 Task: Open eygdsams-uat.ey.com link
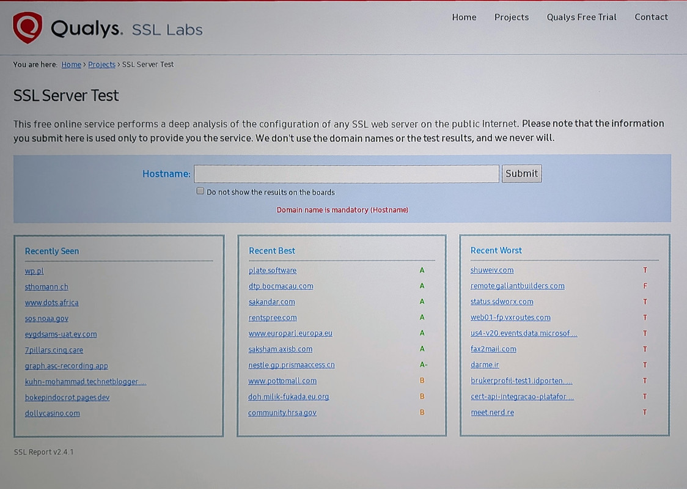tap(61, 334)
